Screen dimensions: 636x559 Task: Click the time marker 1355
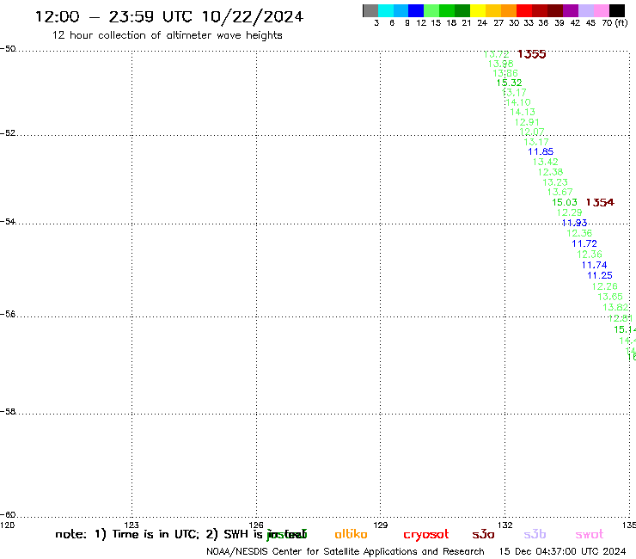531,54
